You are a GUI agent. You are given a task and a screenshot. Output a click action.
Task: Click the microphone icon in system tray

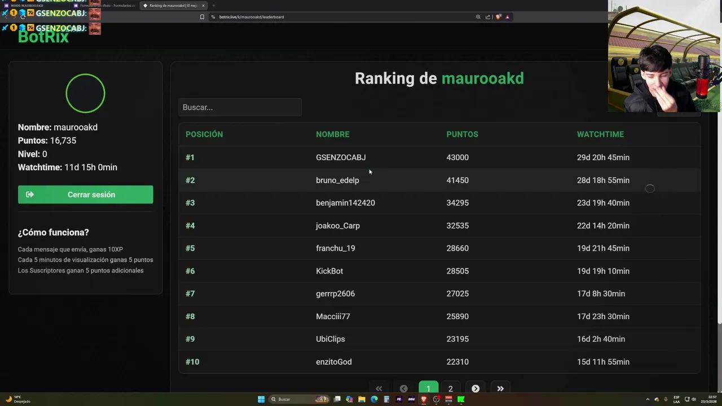point(666,399)
